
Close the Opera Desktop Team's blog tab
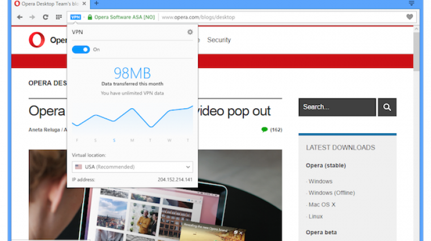coord(84,3)
